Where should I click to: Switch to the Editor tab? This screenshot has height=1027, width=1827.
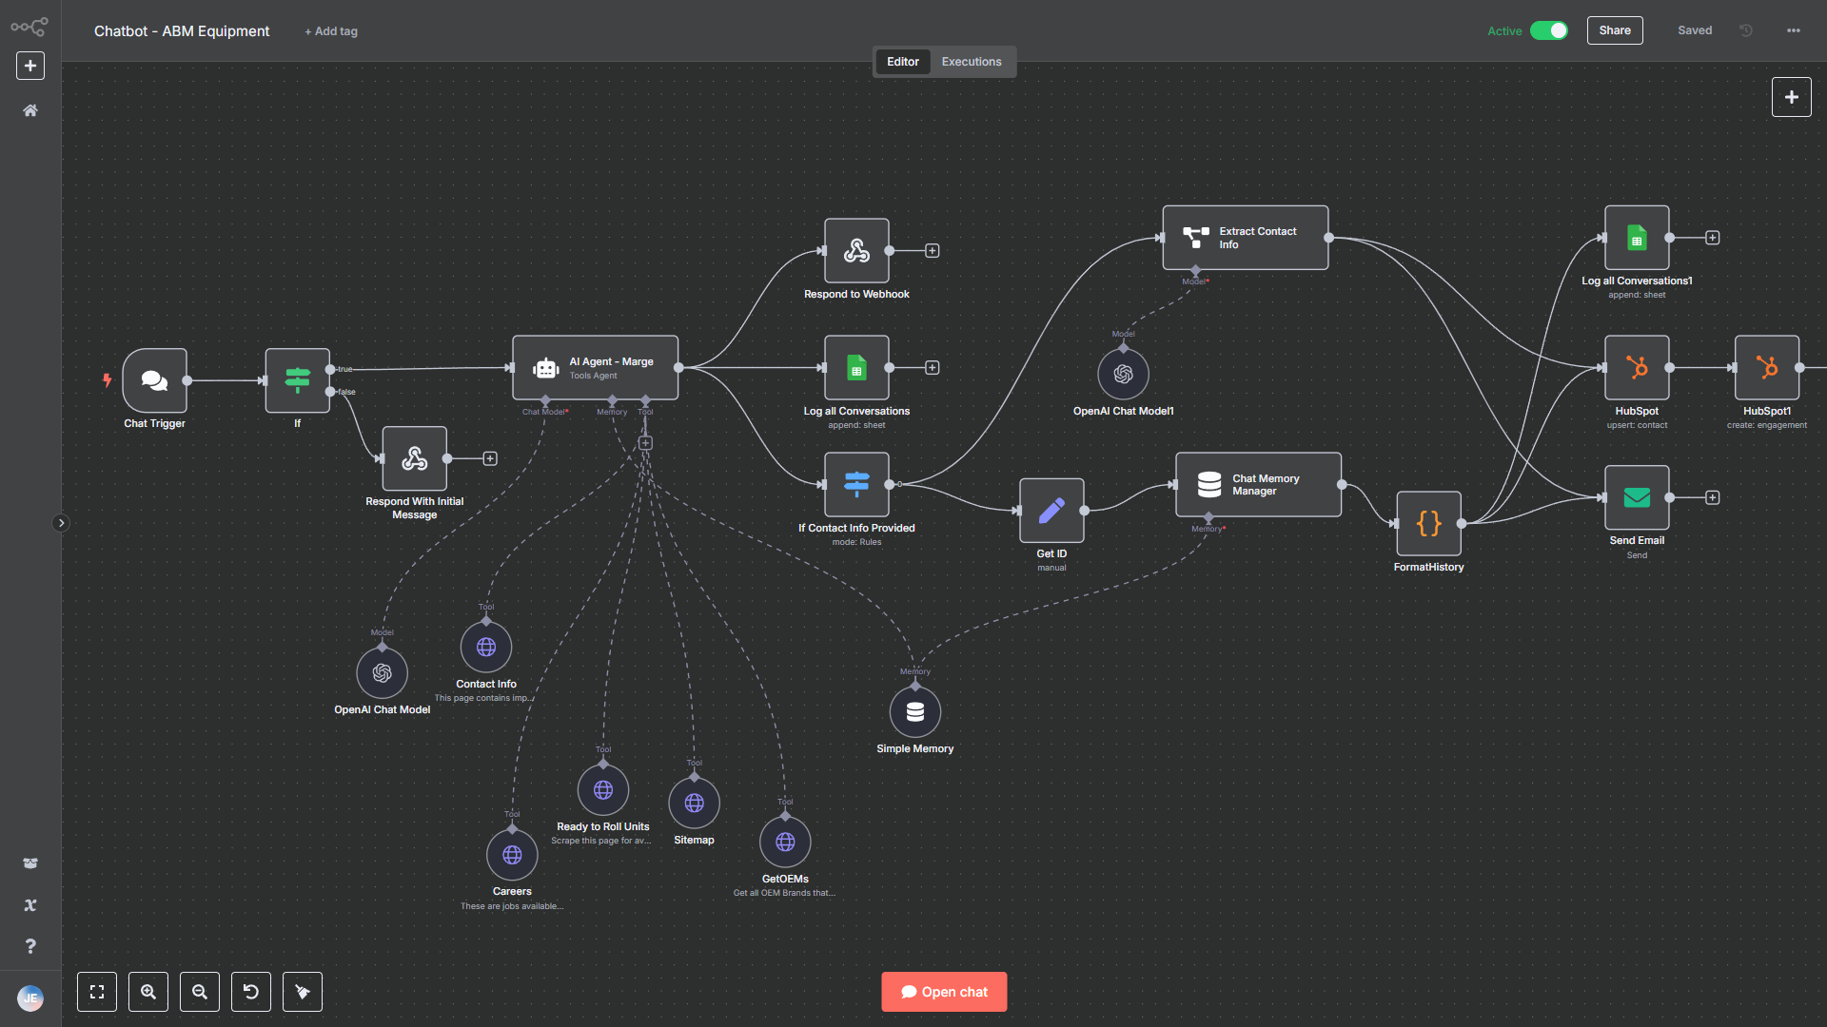click(x=902, y=62)
